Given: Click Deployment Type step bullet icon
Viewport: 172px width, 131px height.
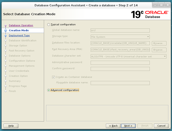Looking at the screenshot, I should tap(6, 36).
